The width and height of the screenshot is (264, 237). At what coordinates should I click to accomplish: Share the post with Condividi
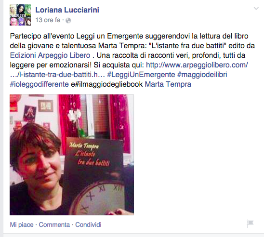coord(88,224)
